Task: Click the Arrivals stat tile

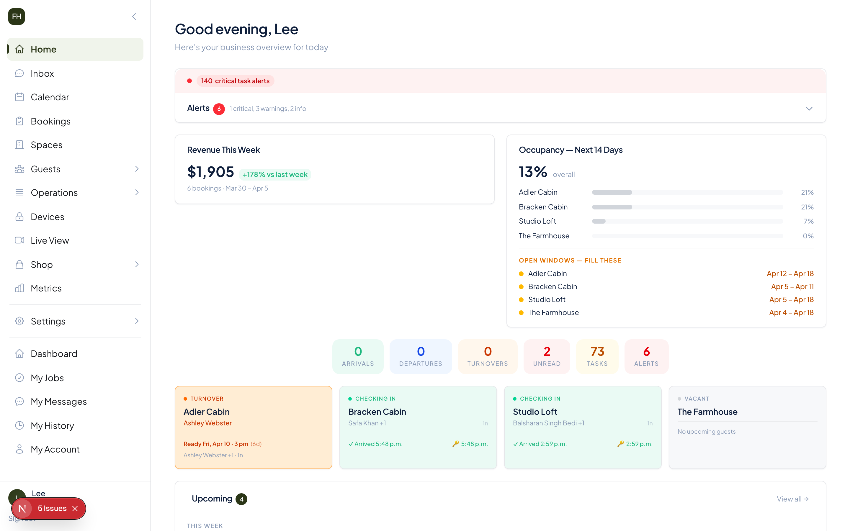Action: click(358, 356)
